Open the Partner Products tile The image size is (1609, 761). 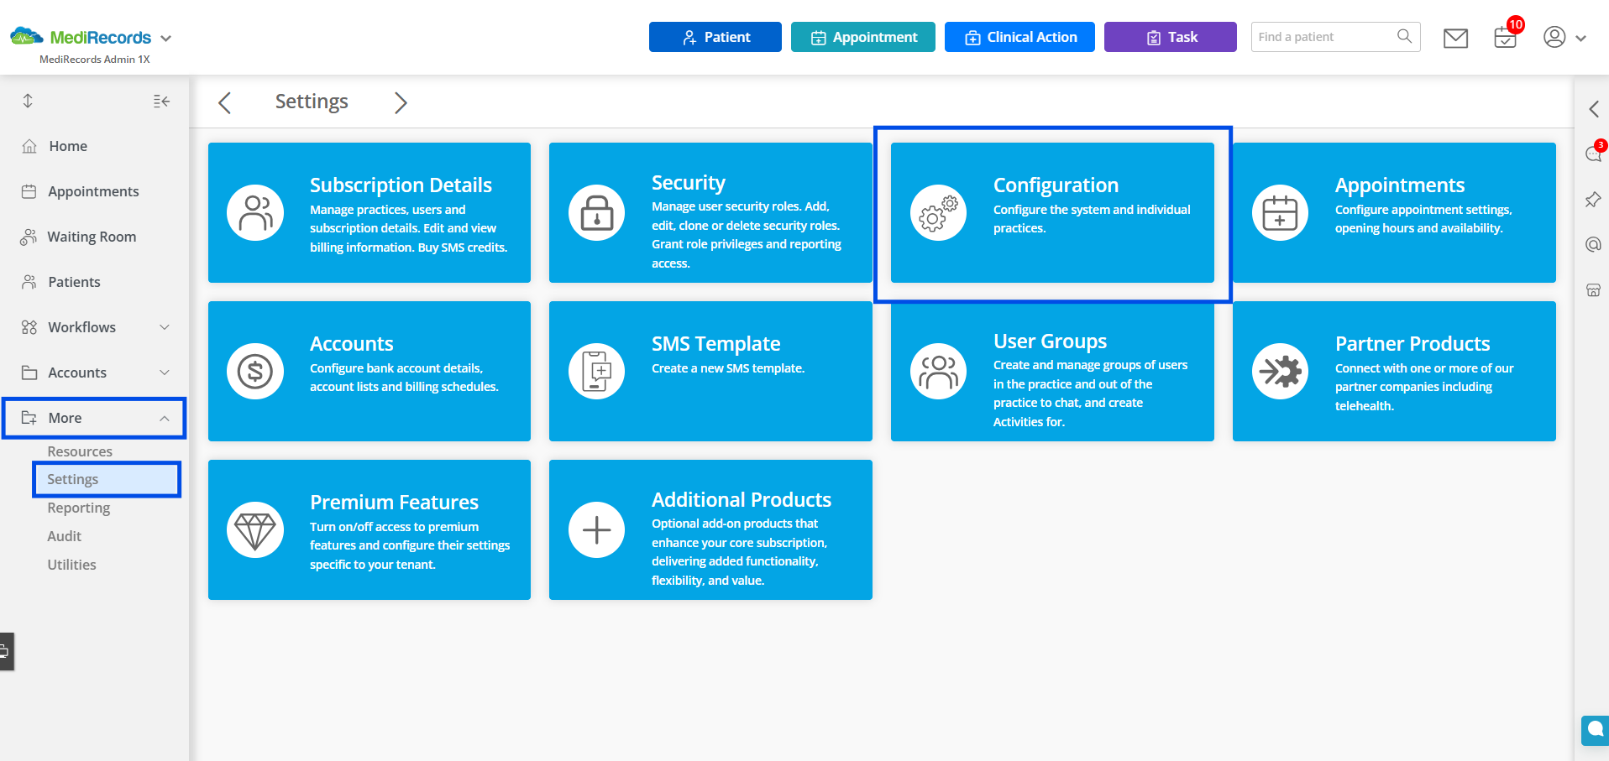pyautogui.click(x=1394, y=371)
